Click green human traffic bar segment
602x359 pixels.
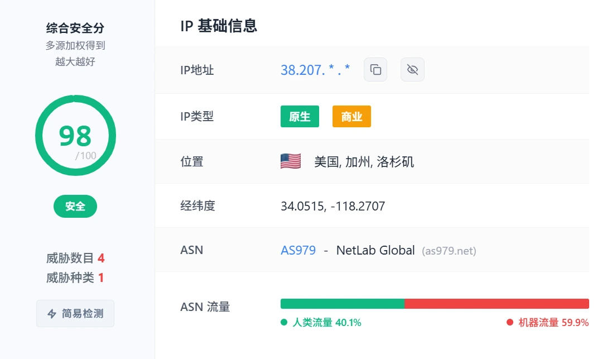[343, 304]
